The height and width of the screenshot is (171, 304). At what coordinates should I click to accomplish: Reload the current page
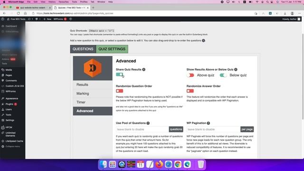coord(18,13)
